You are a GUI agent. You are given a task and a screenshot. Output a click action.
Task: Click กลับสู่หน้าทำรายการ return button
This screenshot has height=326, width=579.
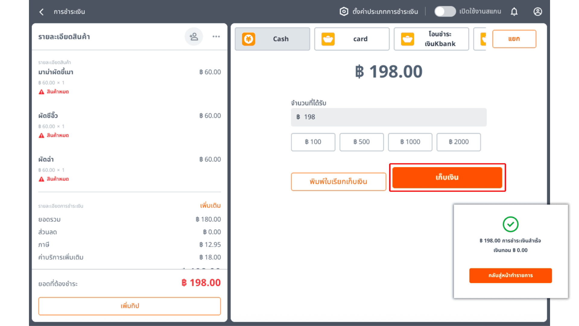point(510,275)
